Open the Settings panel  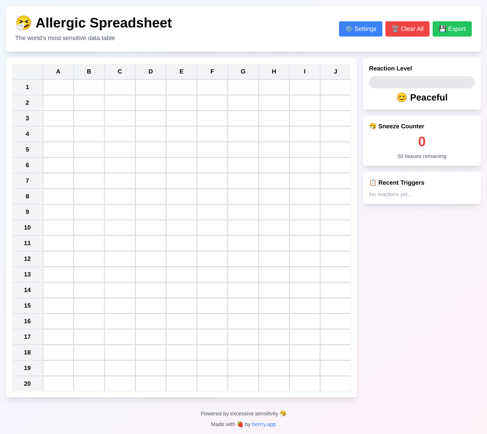(x=361, y=29)
